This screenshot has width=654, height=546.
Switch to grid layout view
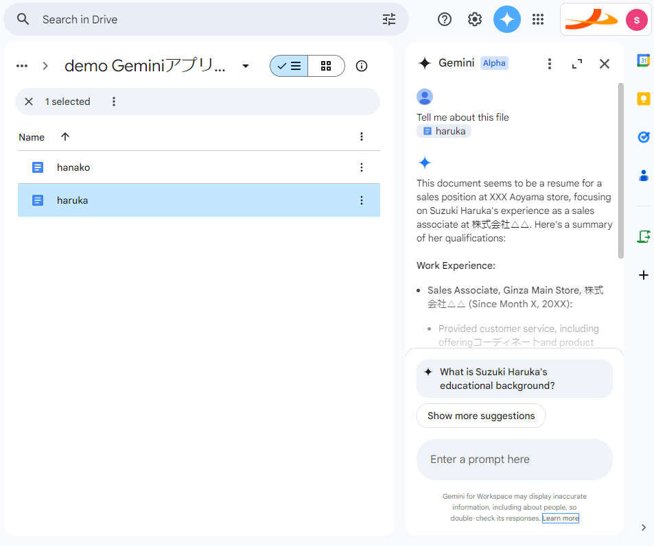pos(326,66)
